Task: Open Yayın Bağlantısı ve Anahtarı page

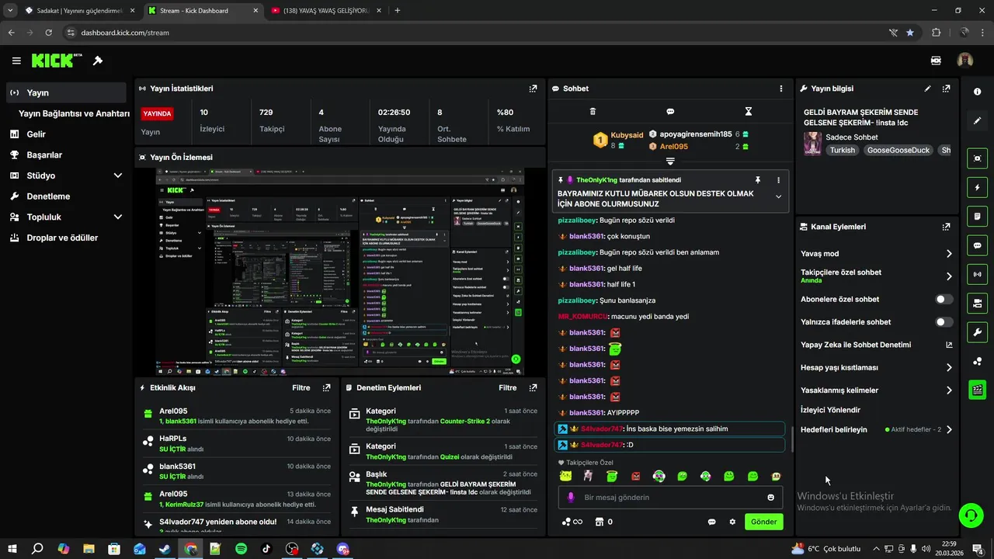Action: [x=74, y=113]
